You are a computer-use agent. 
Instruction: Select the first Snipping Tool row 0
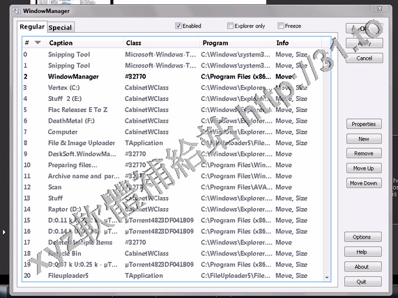(173, 54)
